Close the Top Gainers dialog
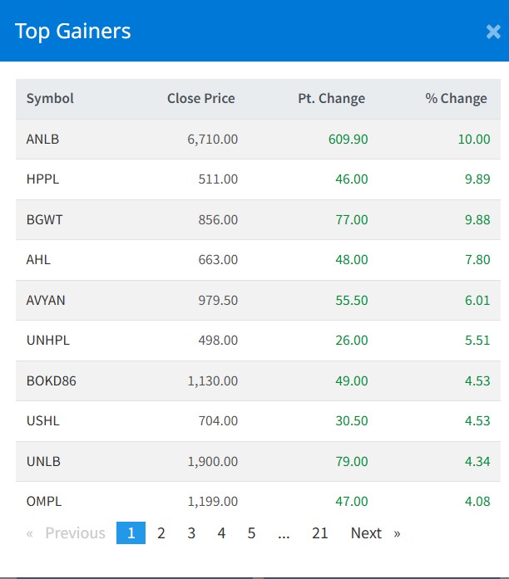Screen dimensions: 509x579 pos(492,32)
